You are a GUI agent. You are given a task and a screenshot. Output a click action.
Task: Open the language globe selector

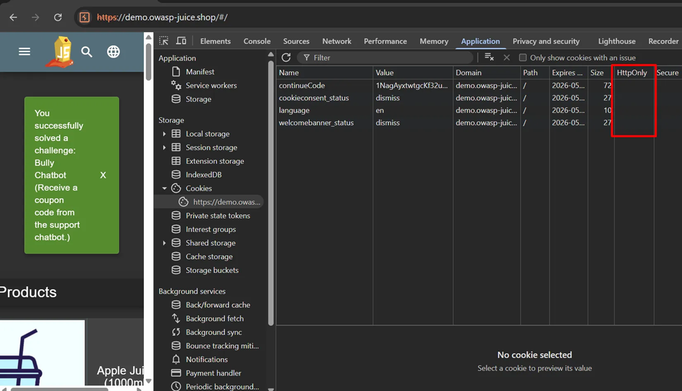pyautogui.click(x=113, y=52)
